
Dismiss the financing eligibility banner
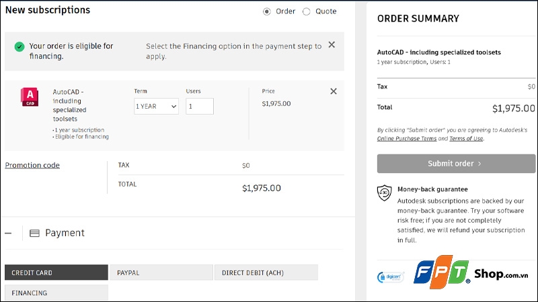331,45
